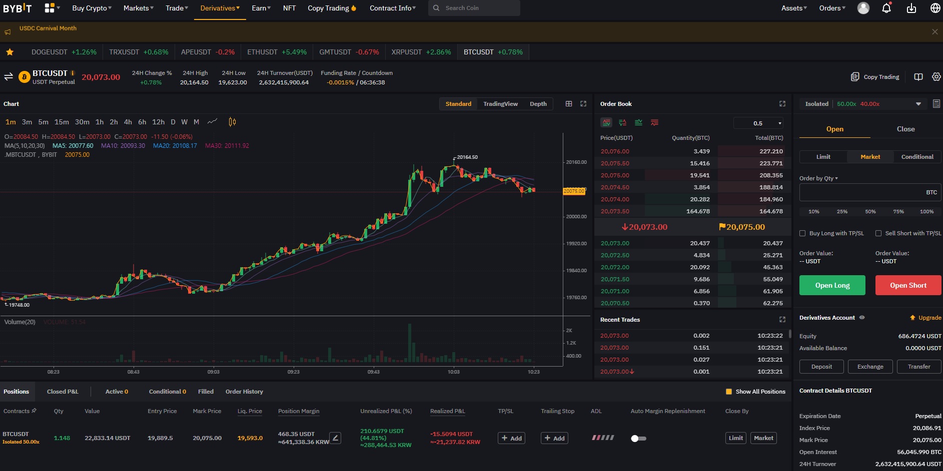Image resolution: width=943 pixels, height=471 pixels.
Task: Click the Contracts sort icon
Action: pos(34,411)
